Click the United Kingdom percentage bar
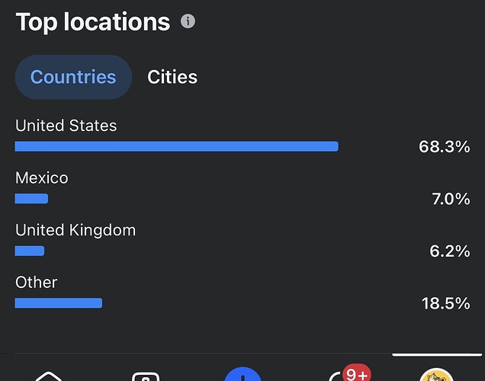Image resolution: width=485 pixels, height=381 pixels. coord(30,251)
